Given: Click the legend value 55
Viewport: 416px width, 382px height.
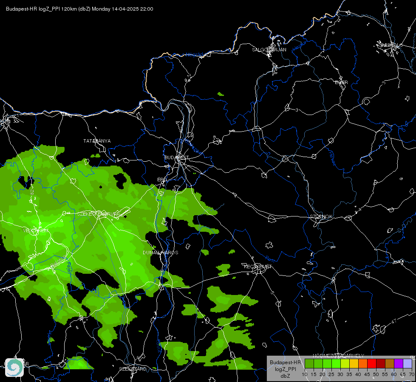Looking at the screenshot, I should (x=385, y=374).
